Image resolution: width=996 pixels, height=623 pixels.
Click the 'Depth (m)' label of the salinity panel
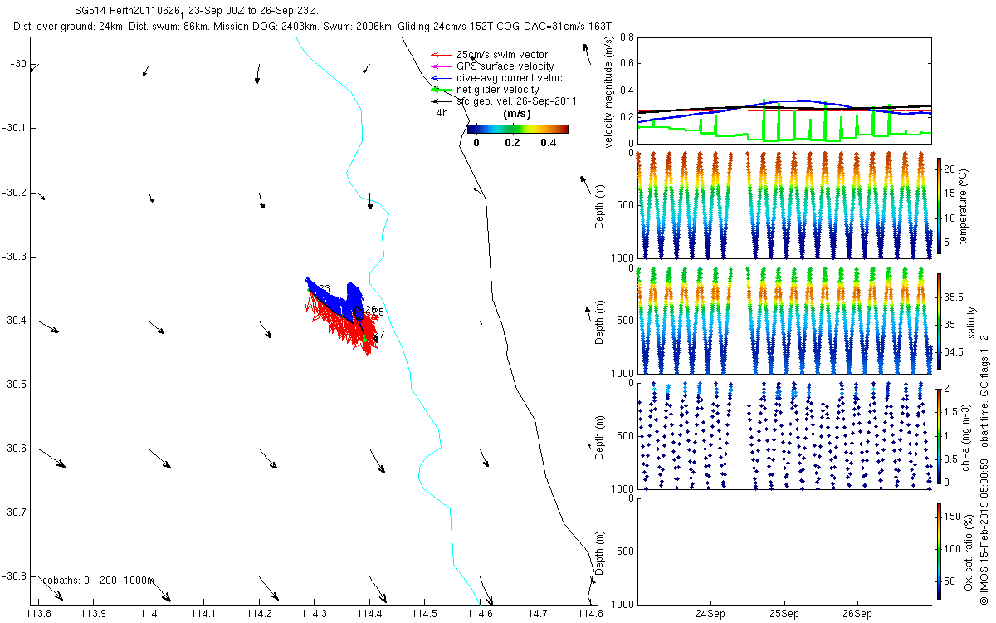pyautogui.click(x=599, y=321)
